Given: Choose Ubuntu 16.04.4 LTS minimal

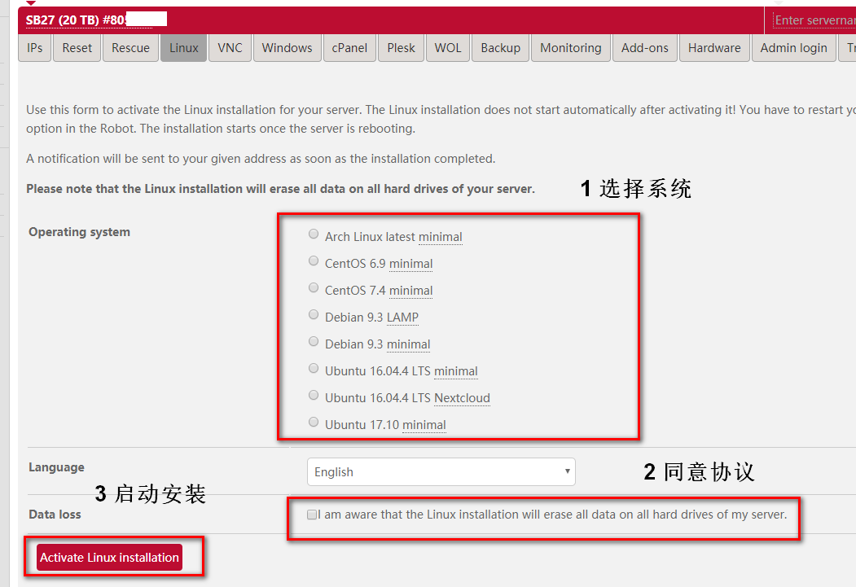Looking at the screenshot, I should (x=314, y=369).
